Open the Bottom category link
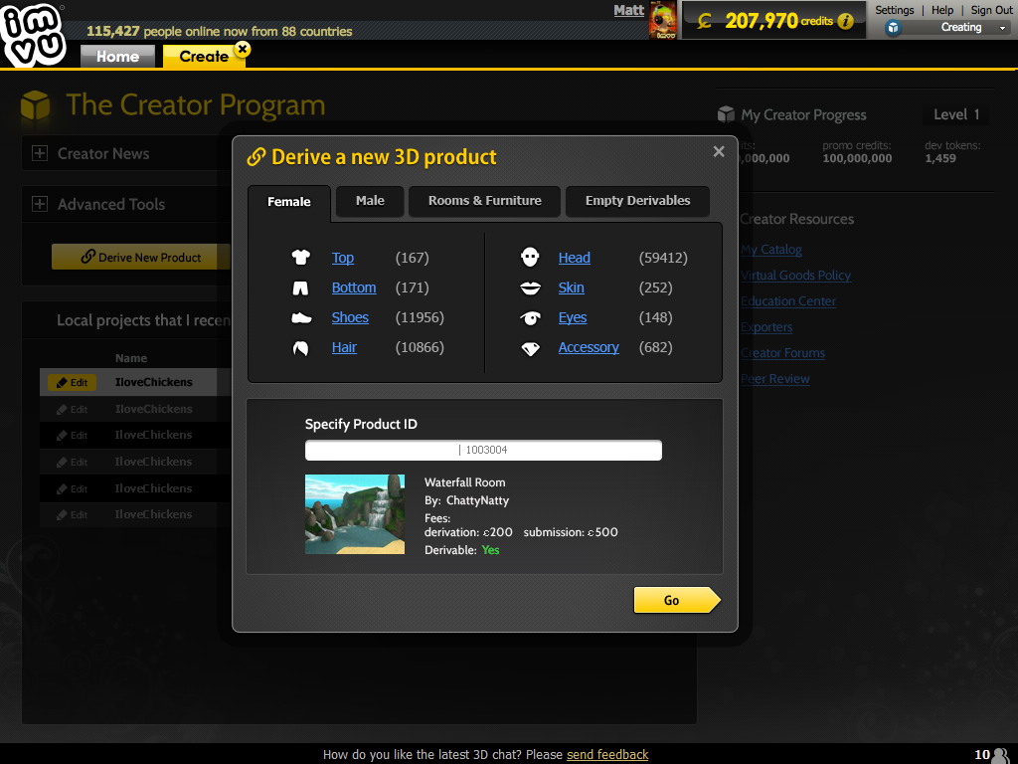 click(x=354, y=287)
